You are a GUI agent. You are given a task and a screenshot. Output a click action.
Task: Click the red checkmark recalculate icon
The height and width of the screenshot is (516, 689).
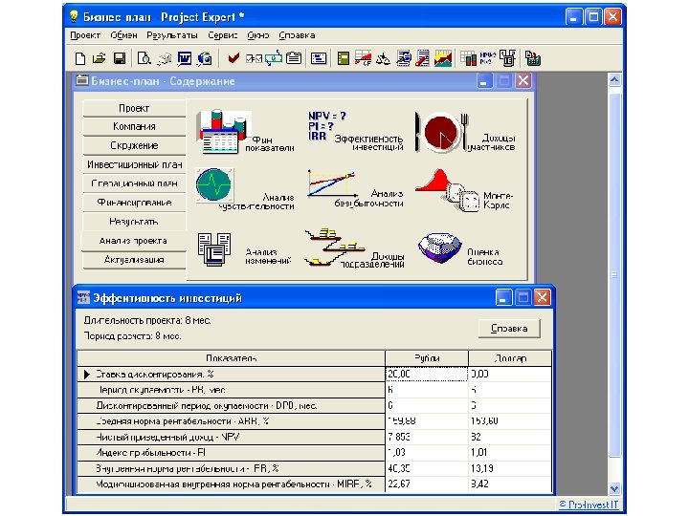[233, 58]
